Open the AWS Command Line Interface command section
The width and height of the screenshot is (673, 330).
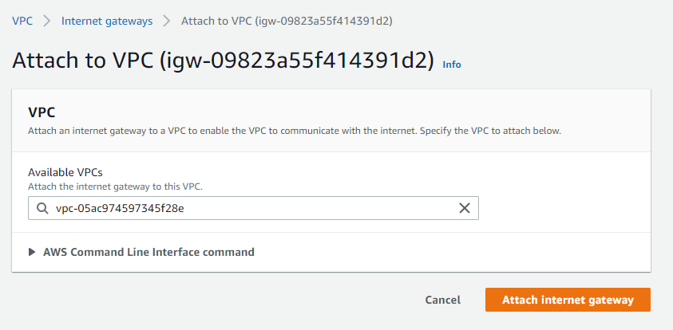click(x=148, y=252)
